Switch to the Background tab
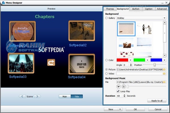The width and height of the screenshot is (170, 113). click(x=123, y=9)
